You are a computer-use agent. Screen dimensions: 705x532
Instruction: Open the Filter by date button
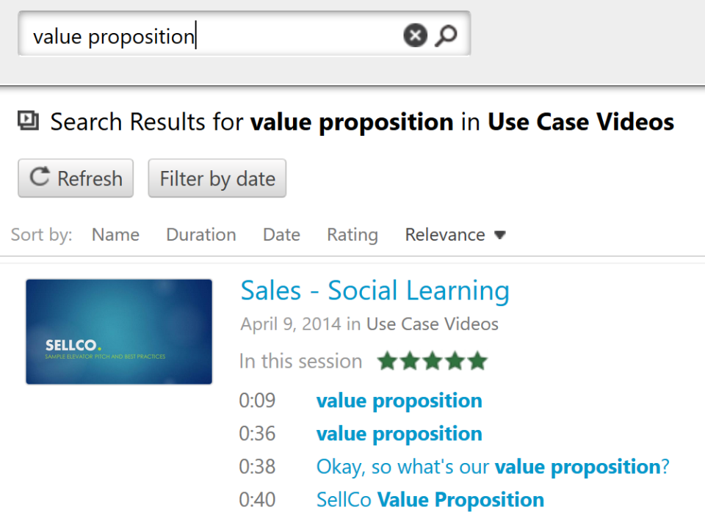[217, 178]
